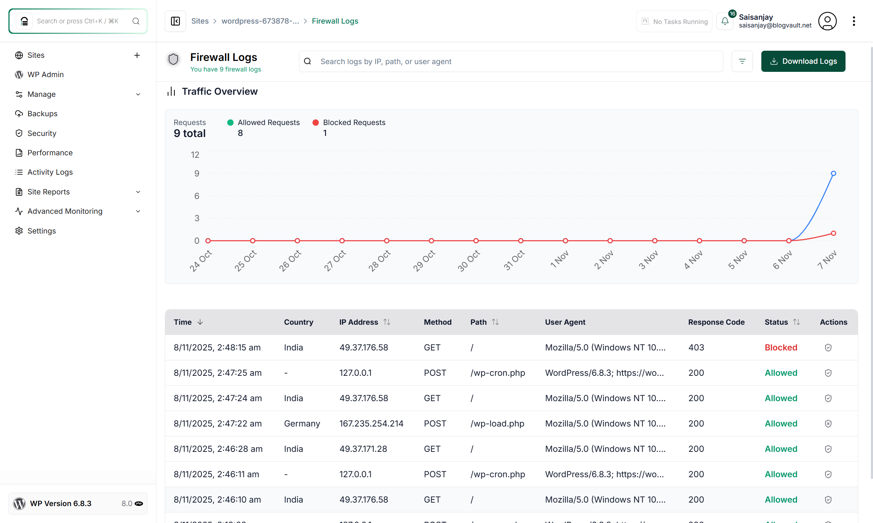Open the notifications bell
Viewport: 873px width, 523px height.
tap(725, 21)
